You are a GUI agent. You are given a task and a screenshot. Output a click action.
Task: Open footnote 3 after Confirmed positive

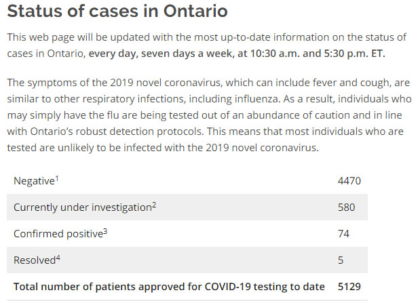105,230
